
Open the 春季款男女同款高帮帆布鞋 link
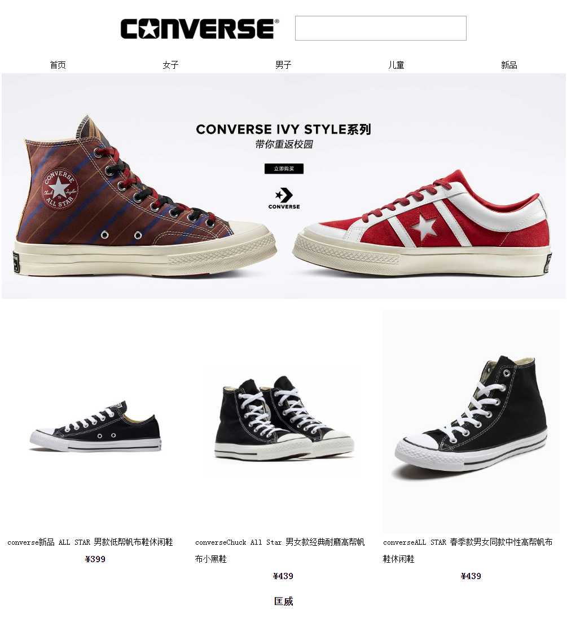tap(468, 550)
